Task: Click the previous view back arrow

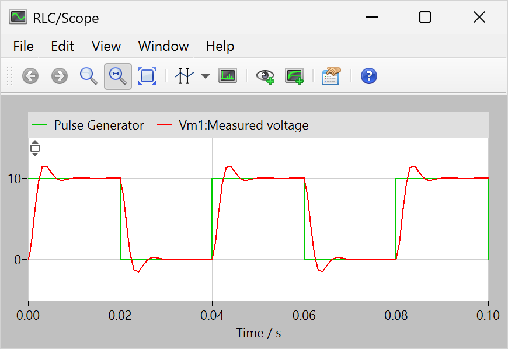Action: (30, 76)
